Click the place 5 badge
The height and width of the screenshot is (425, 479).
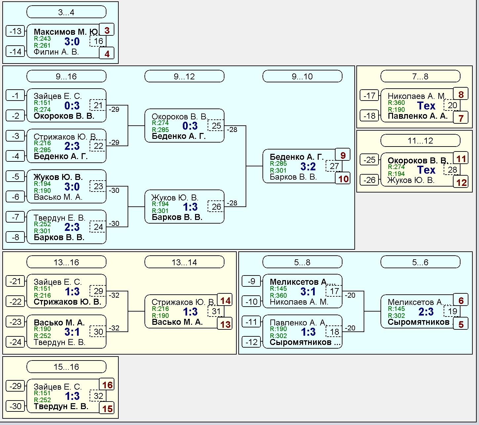[461, 324]
